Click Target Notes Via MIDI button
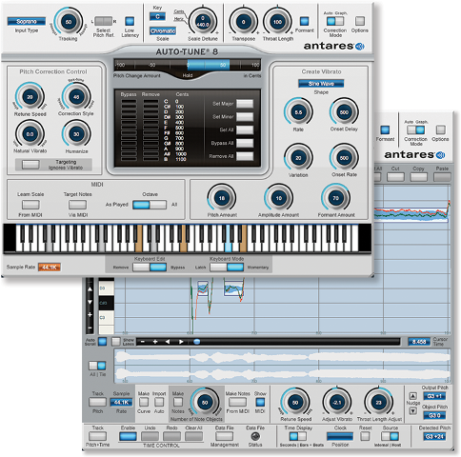Screen dimensions: 461x457 pyautogui.click(x=77, y=205)
